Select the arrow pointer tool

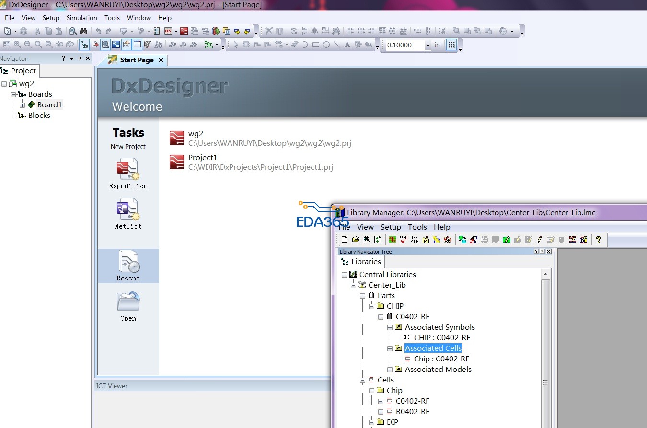click(x=235, y=45)
